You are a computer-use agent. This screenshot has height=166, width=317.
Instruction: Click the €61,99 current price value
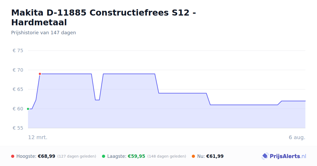(x=215, y=156)
